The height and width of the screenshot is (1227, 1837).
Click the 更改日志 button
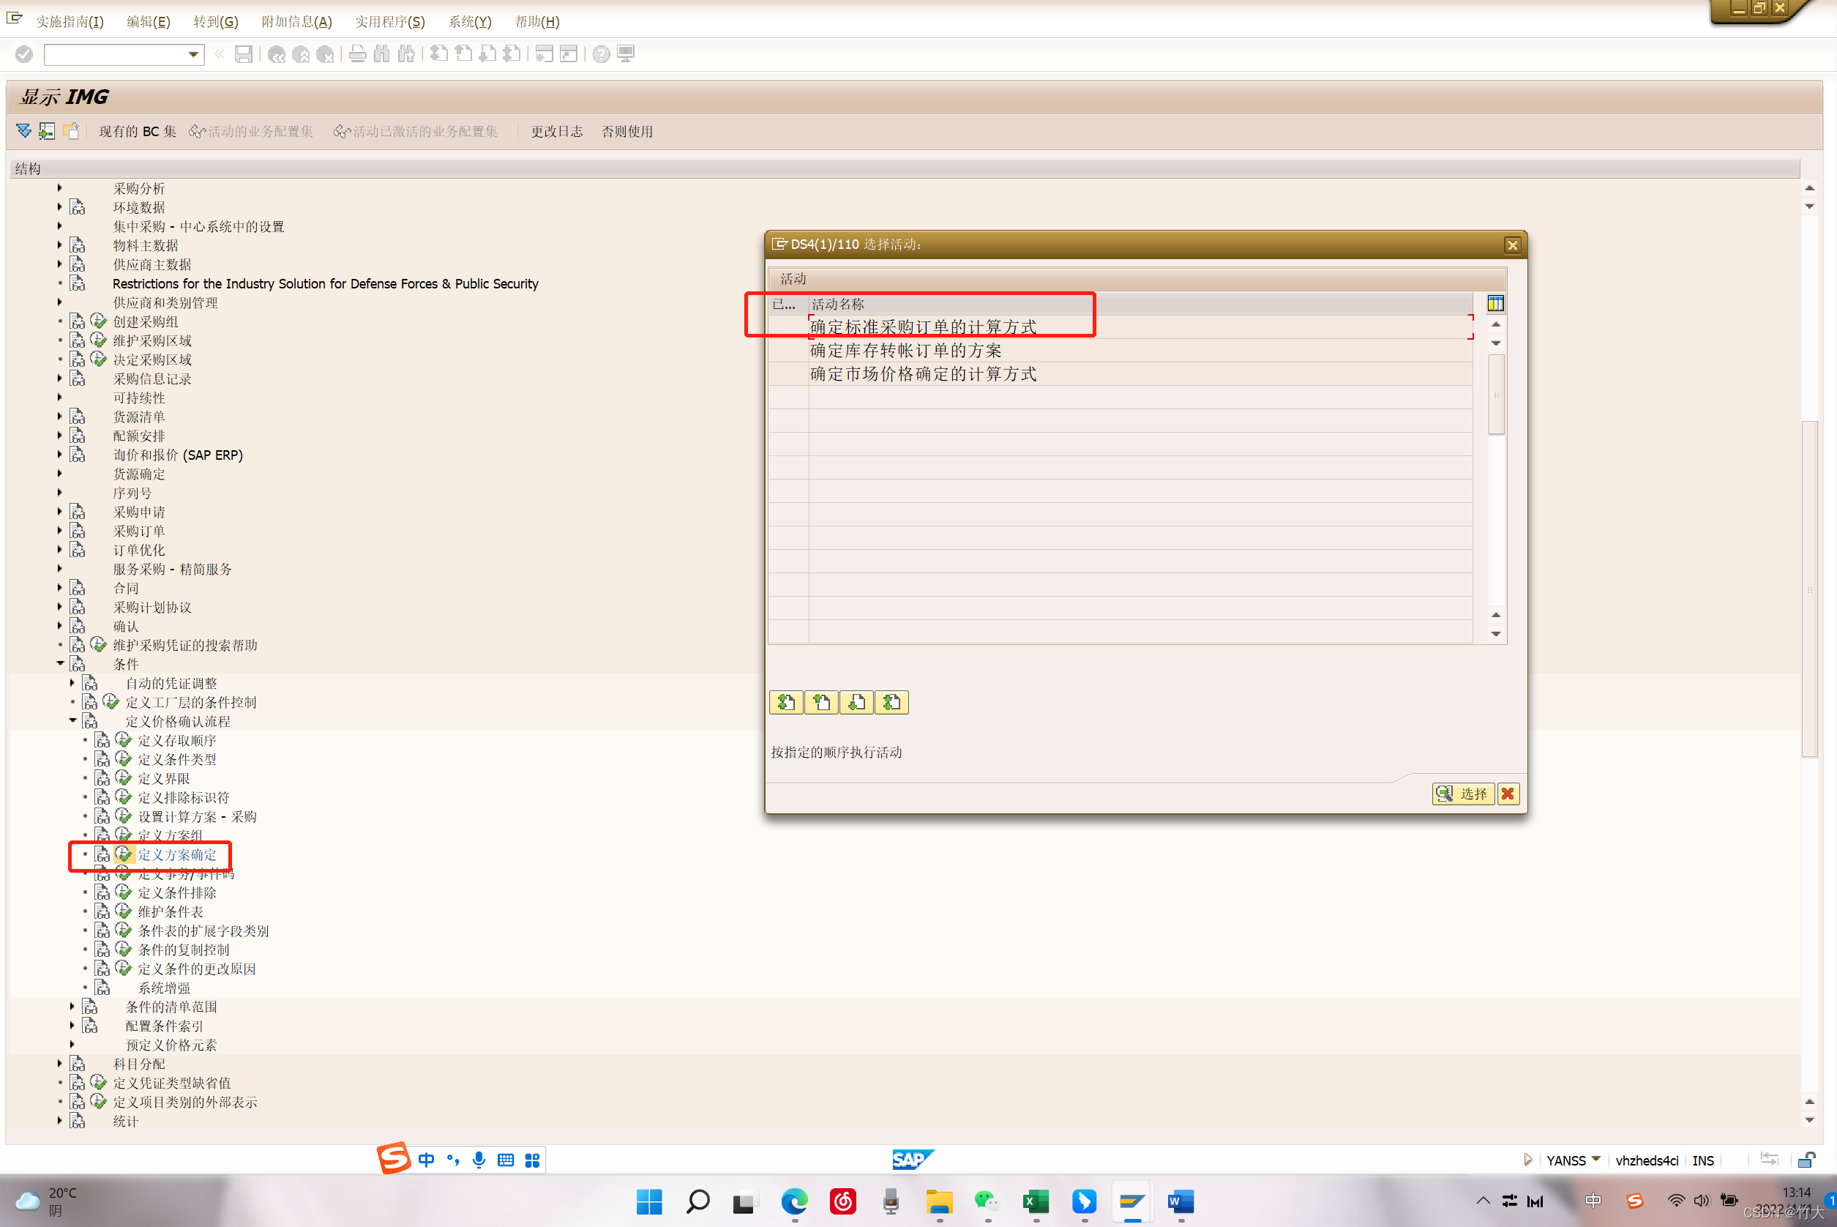556,132
